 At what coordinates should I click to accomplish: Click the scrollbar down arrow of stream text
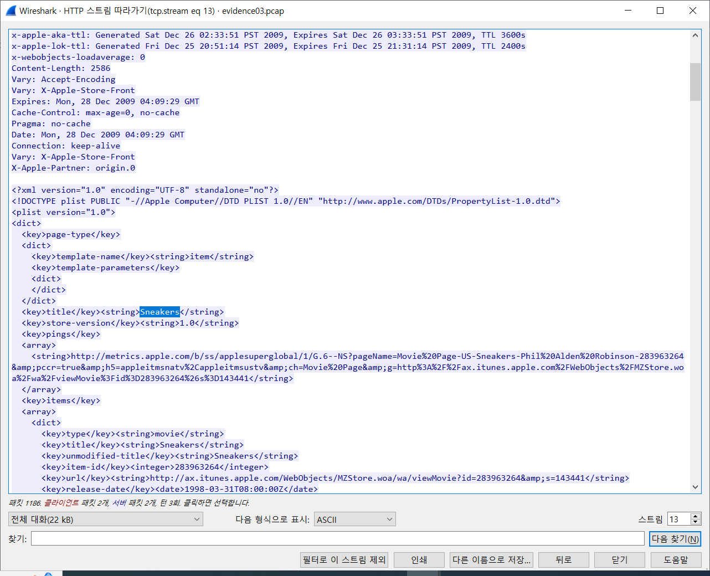pos(696,487)
